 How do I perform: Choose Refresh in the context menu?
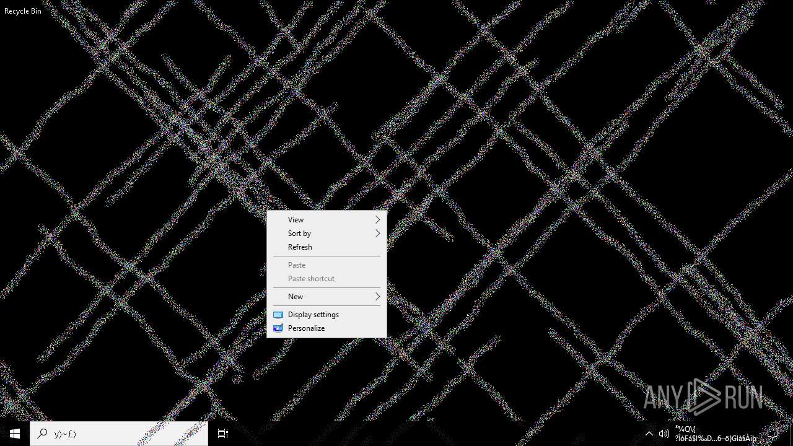326,247
